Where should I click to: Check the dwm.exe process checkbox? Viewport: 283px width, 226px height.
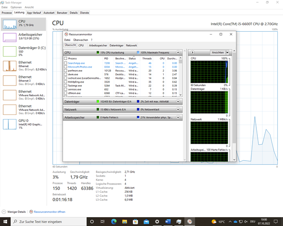65,74
